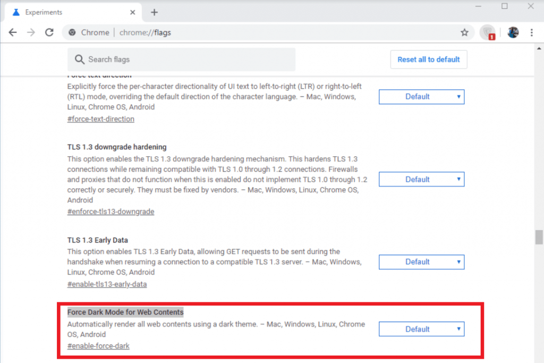This screenshot has height=363, width=544.
Task: Click the scrollbar up arrow
Action: (539, 48)
